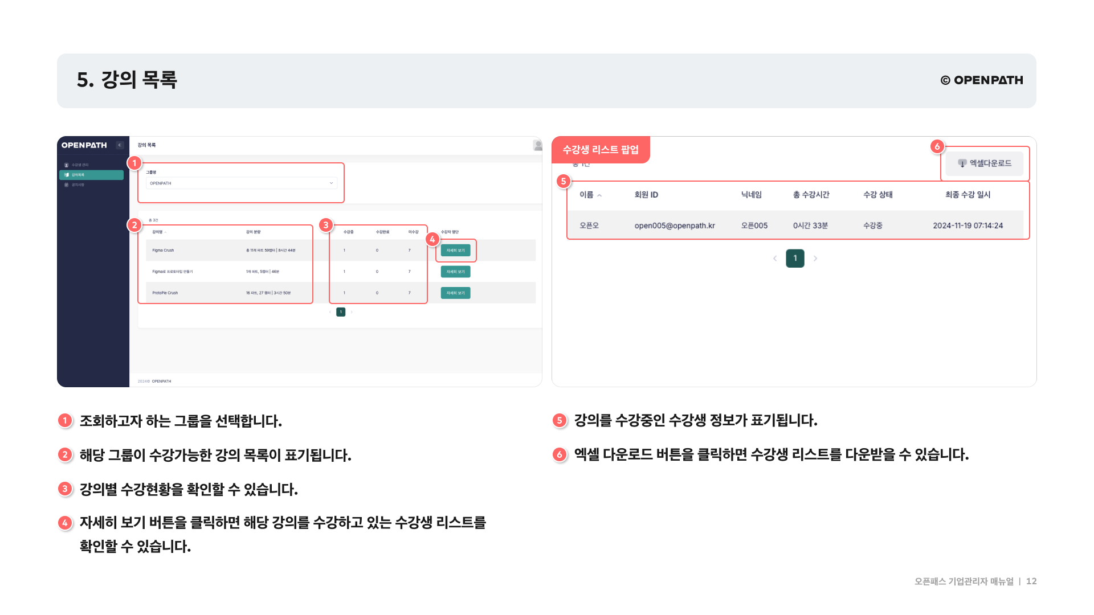Click the user avatar icon at the top right
Viewport: 1094px width, 615px height.
coord(537,145)
